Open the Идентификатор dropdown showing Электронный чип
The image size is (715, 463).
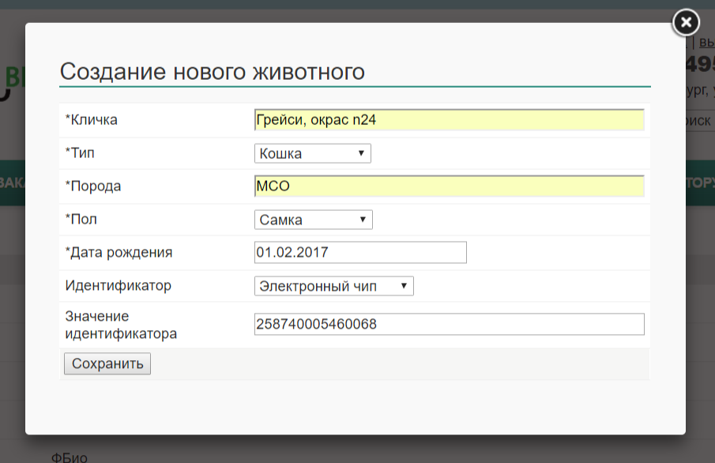tap(333, 286)
